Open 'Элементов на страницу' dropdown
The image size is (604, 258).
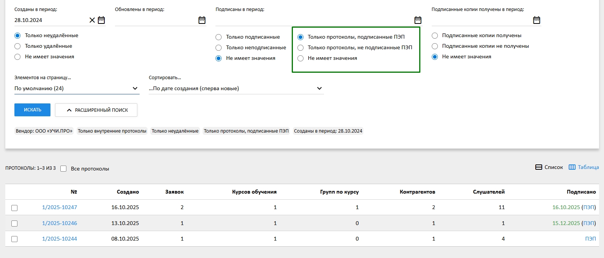point(77,88)
